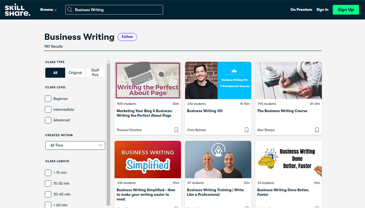Select the Staff Pick class type tab
This screenshot has height=208, width=365.
coord(95,73)
